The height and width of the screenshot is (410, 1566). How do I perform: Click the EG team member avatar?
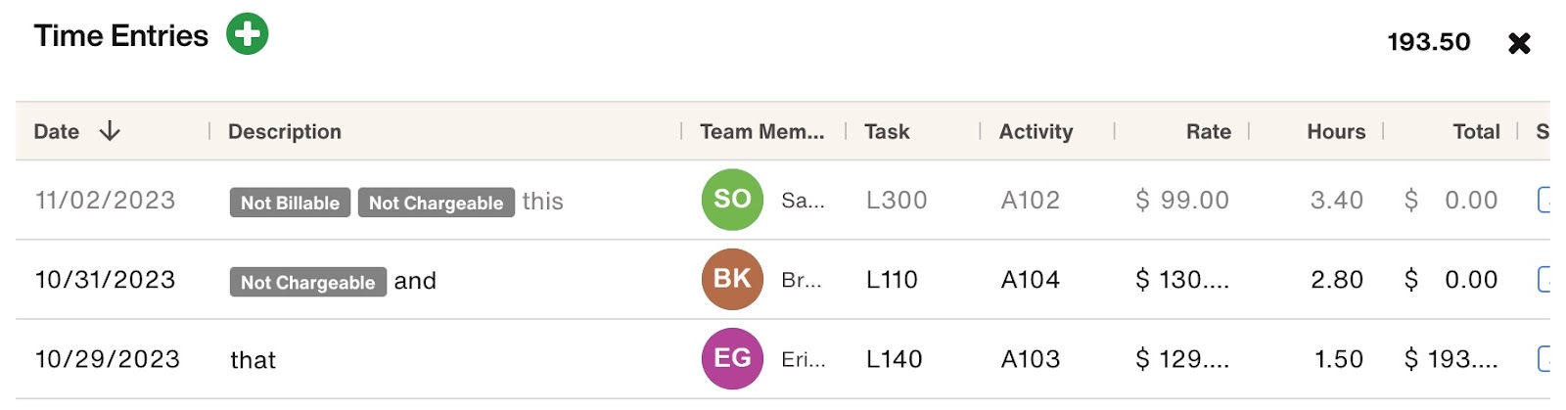(732, 358)
